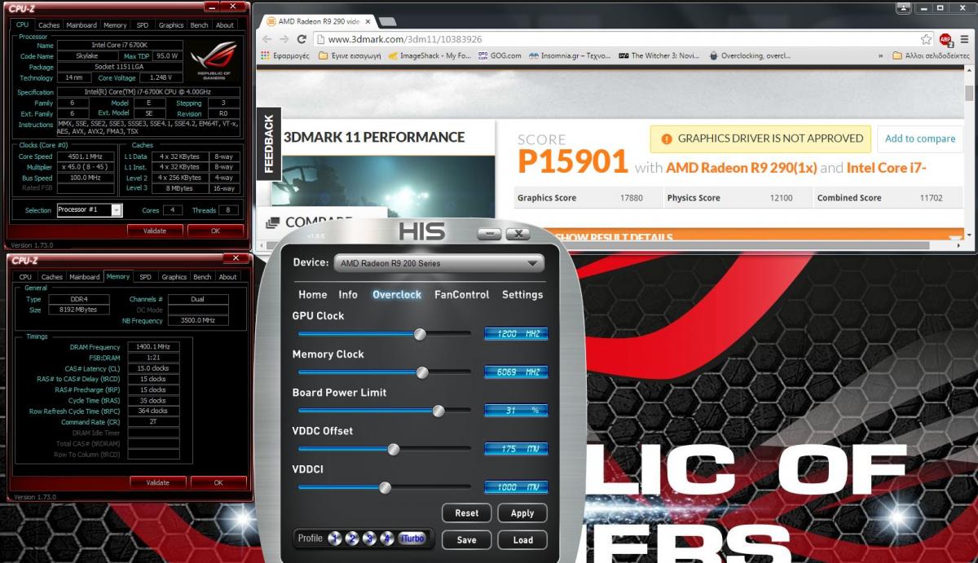Image resolution: width=978 pixels, height=563 pixels.
Task: Open the Overclocking bookmark
Action: tap(750, 55)
